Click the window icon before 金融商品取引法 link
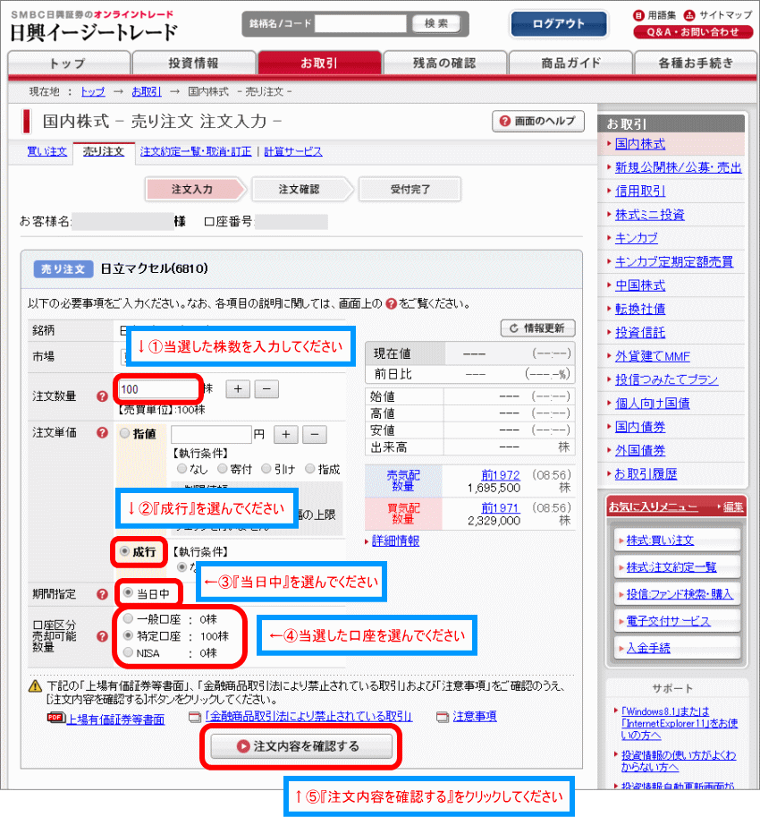760x817 pixels. [x=195, y=718]
